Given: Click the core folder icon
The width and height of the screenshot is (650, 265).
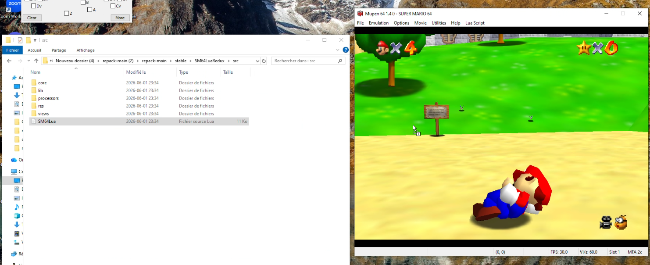Looking at the screenshot, I should pos(34,82).
